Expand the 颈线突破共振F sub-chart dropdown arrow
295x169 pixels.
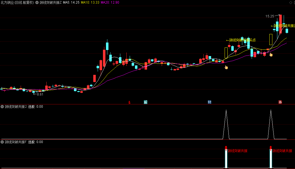[x=2, y=142]
